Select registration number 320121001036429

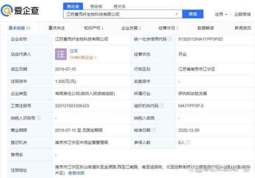coord(72,106)
